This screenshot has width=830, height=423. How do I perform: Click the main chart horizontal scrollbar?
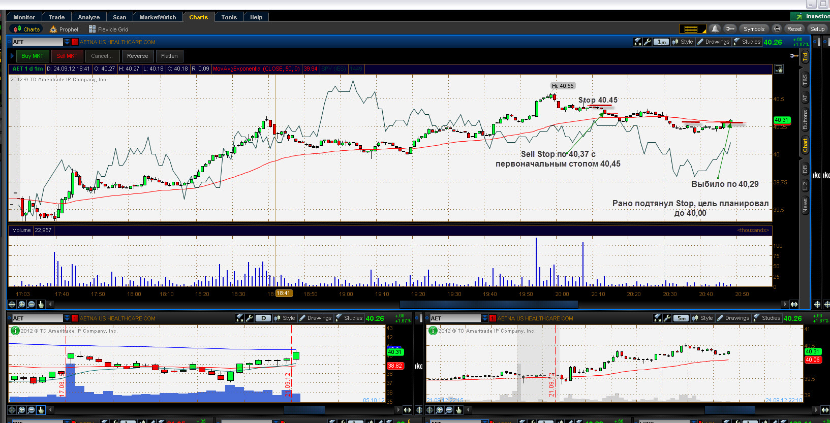(488, 304)
